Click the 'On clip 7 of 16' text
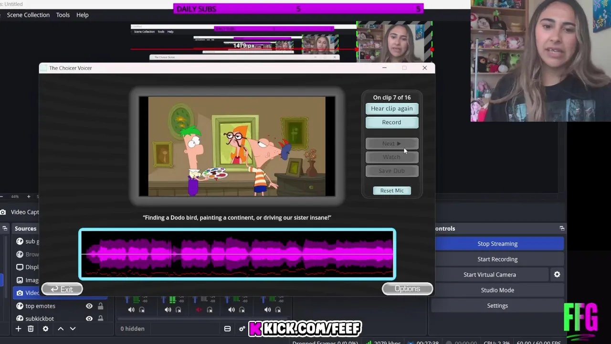The width and height of the screenshot is (611, 344). (392, 97)
